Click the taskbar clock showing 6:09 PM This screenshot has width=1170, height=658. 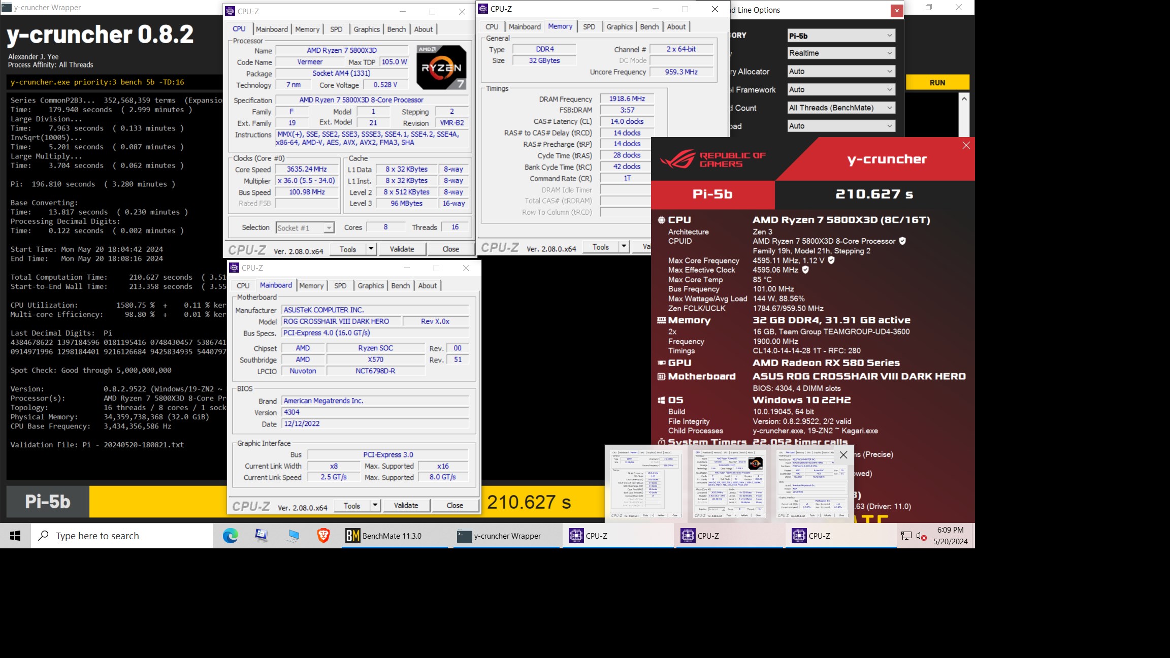tap(951, 536)
